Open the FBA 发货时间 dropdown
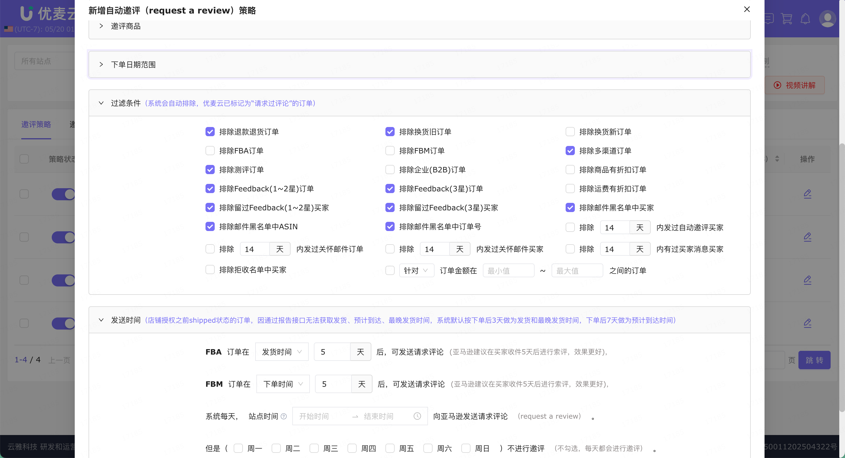The width and height of the screenshot is (845, 458). click(282, 352)
